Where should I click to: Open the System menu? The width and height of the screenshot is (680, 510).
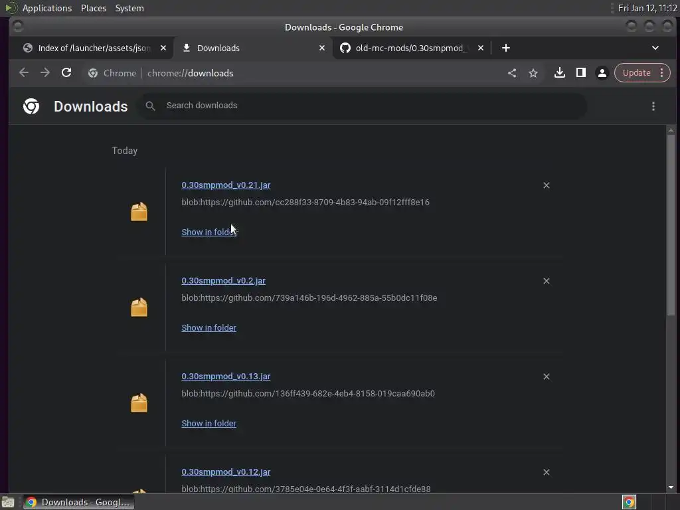129,8
